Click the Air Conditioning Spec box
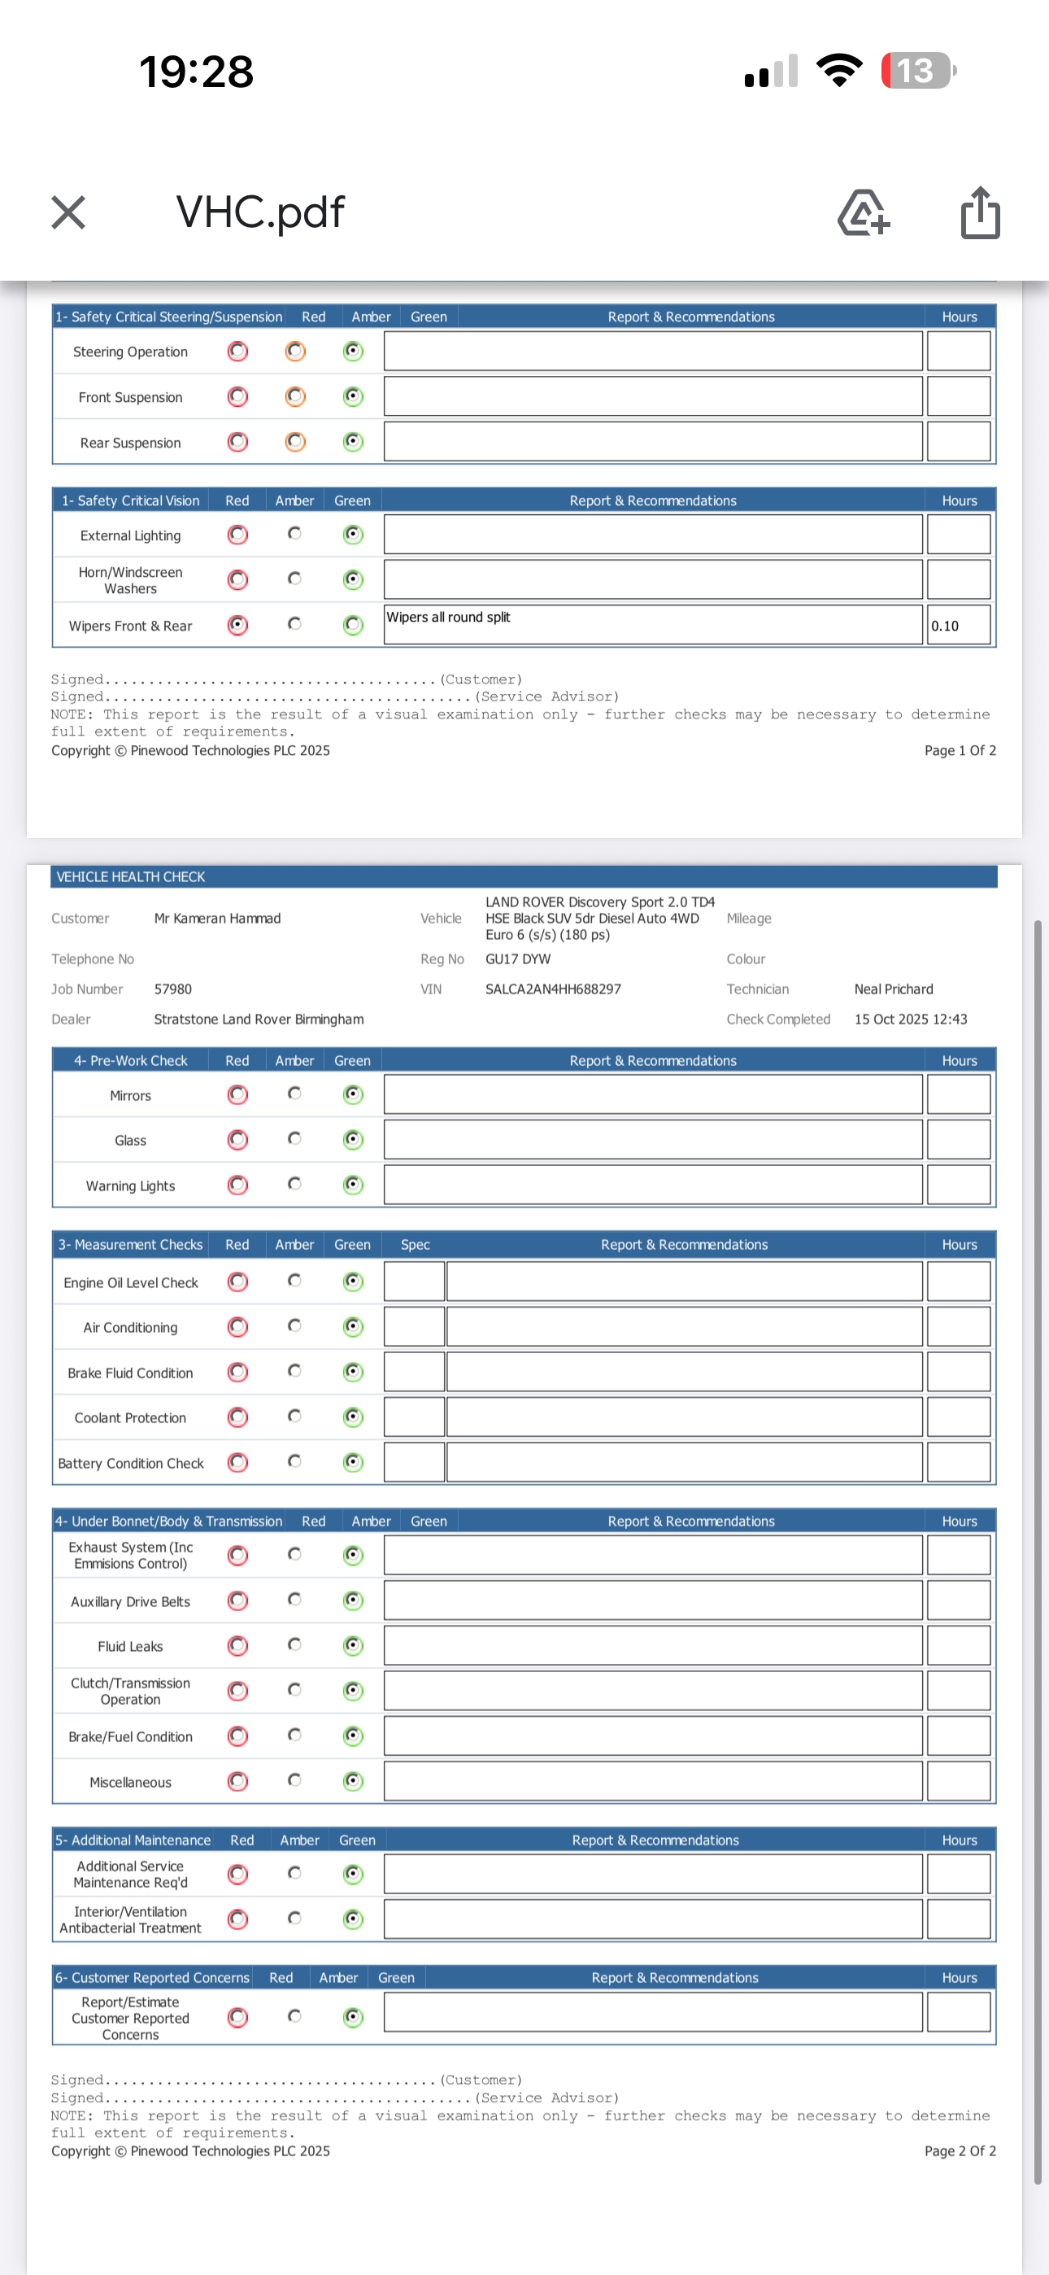The height and width of the screenshot is (2275, 1049). (414, 1326)
